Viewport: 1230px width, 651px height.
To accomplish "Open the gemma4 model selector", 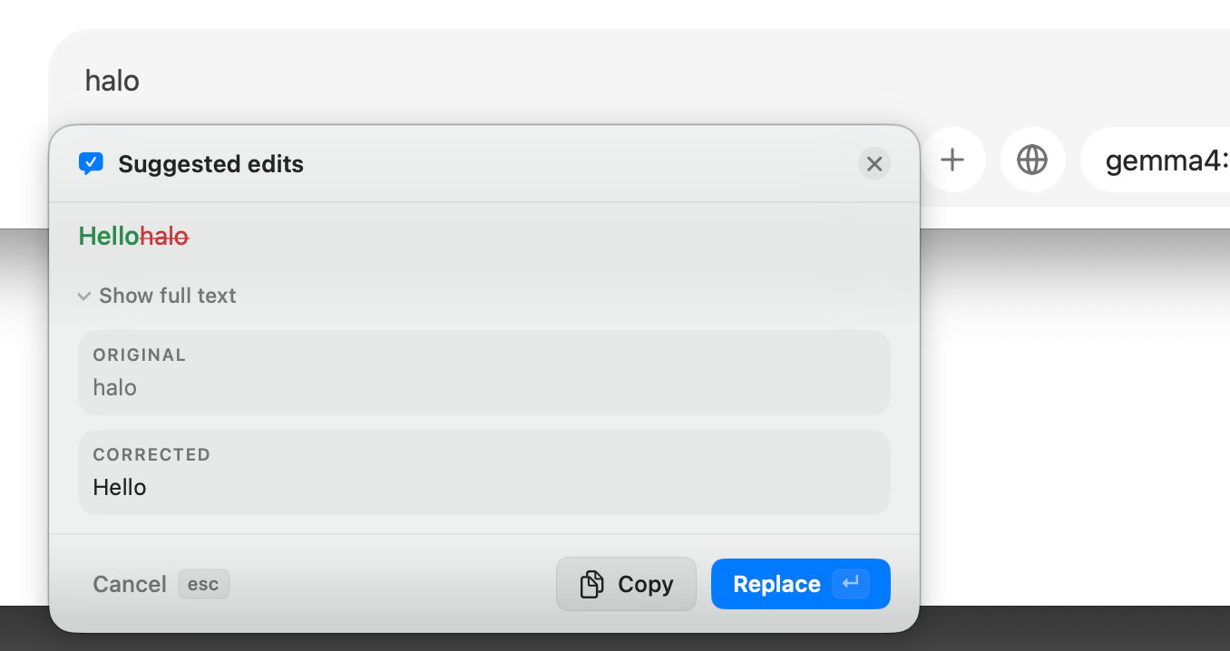I will click(1155, 160).
